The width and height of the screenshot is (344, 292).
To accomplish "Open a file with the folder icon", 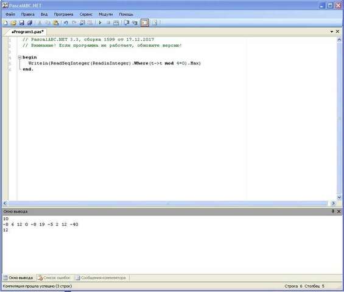I will pos(13,23).
